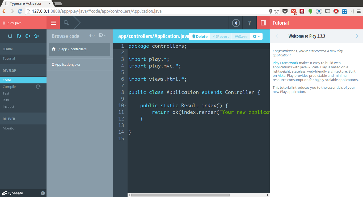Open the Play Framework link in tutorial
The width and height of the screenshot is (363, 197).
[285, 63]
